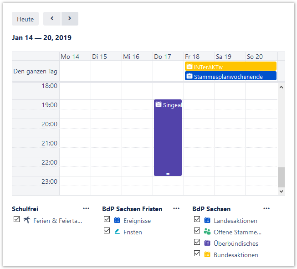Toggle the Fristen checkbox
297x269 pixels.
[107, 231]
